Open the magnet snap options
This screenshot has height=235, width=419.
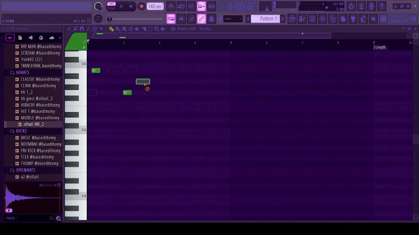click(82, 29)
